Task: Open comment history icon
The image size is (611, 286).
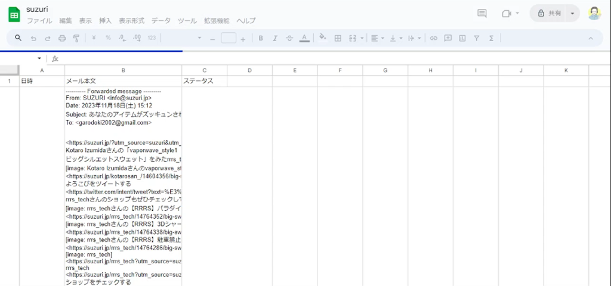Action: (x=482, y=13)
